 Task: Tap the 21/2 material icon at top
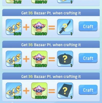coord(14,2)
